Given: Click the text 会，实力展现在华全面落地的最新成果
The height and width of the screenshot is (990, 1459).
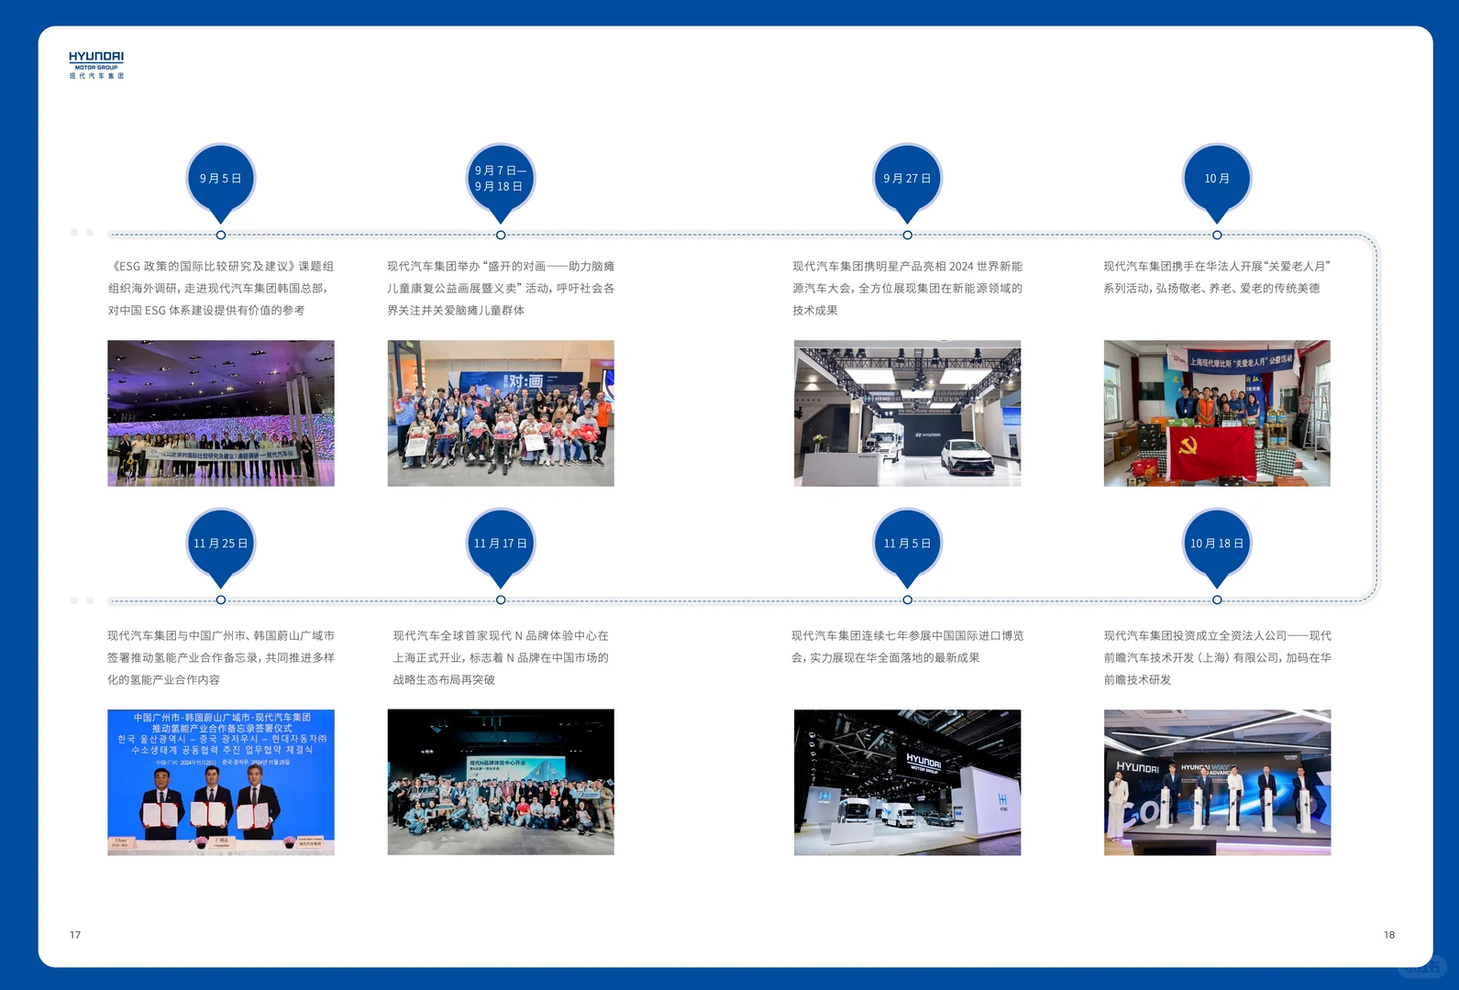Looking at the screenshot, I should pos(885,657).
